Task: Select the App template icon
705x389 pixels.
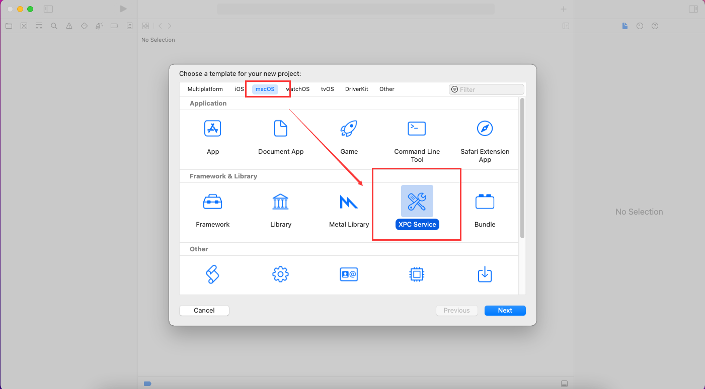Action: coord(213,129)
